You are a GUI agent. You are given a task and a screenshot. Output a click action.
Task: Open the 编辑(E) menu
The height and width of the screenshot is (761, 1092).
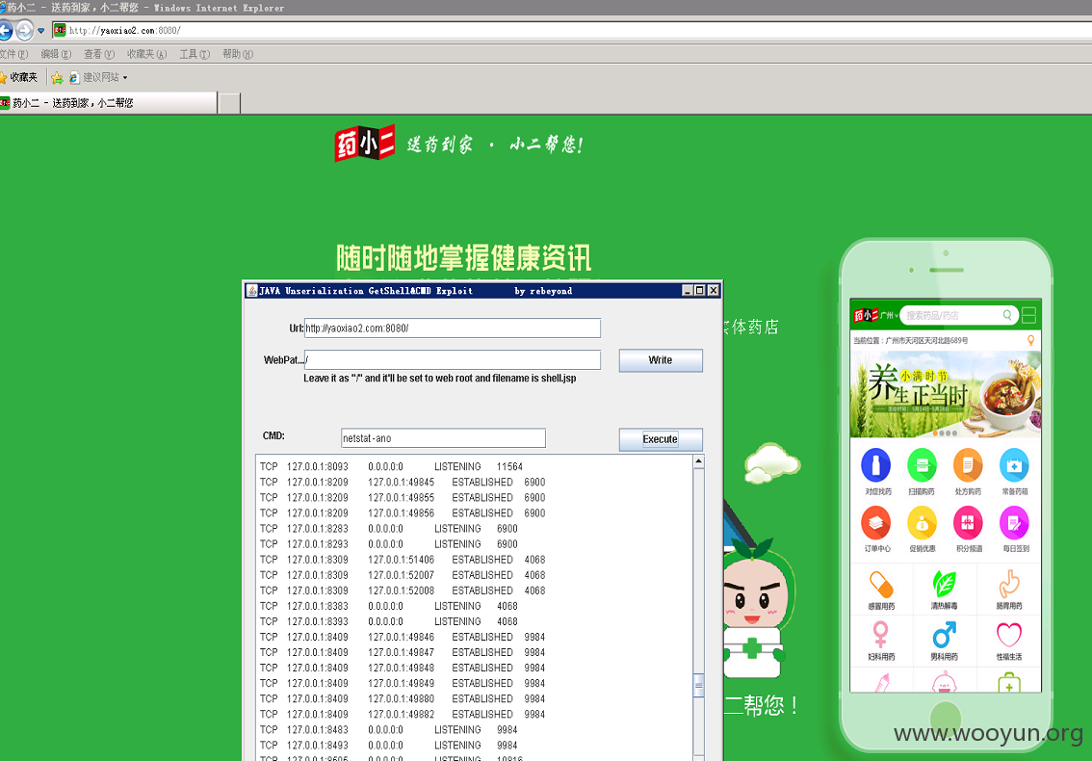(56, 54)
